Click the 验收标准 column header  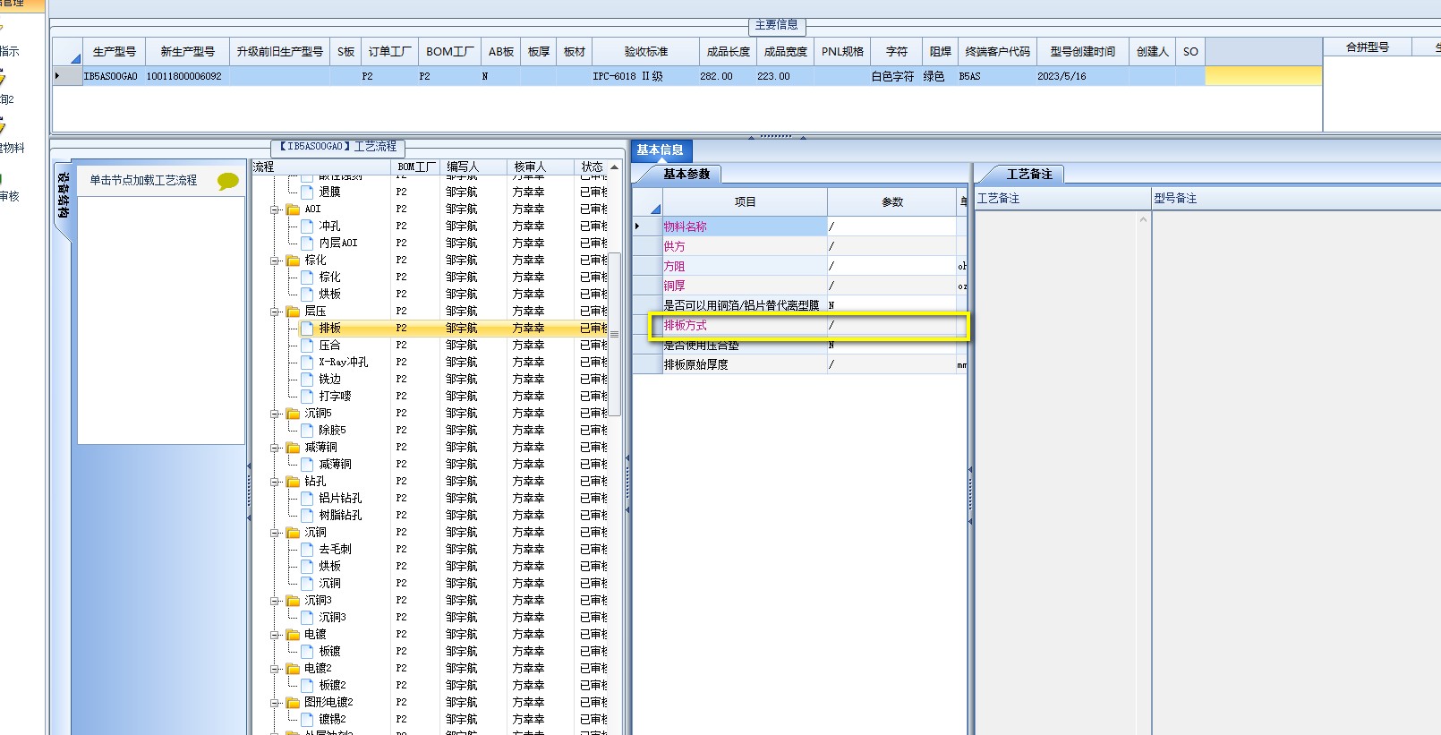coord(646,52)
